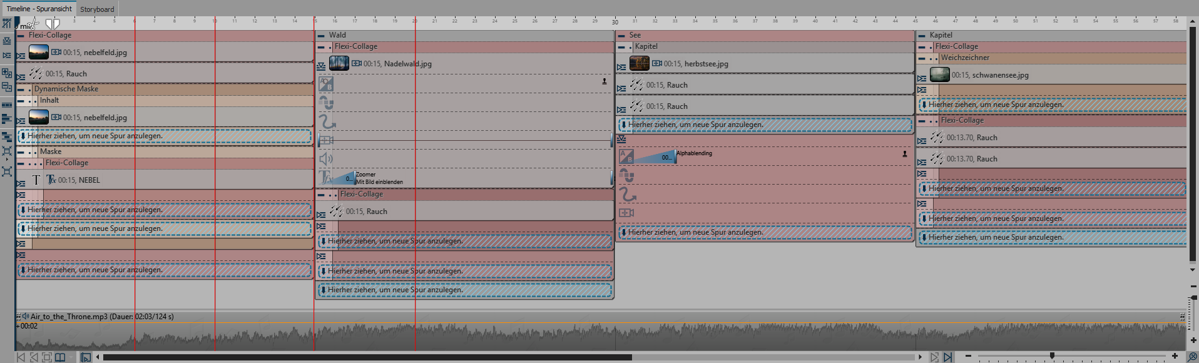Click the staggered bars sidebar icon
Screen dimensions: 1199x363
click(x=7, y=118)
